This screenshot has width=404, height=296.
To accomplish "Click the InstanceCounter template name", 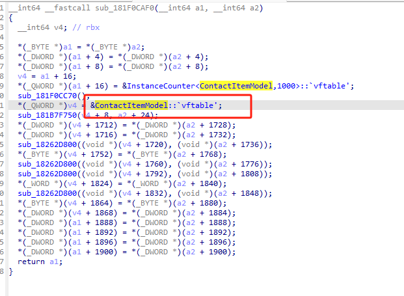I will pos(161,86).
